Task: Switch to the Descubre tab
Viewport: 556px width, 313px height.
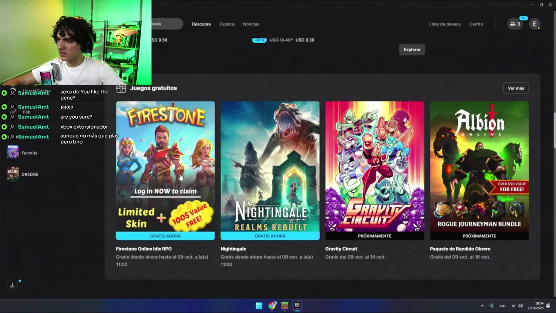Action: (x=201, y=24)
